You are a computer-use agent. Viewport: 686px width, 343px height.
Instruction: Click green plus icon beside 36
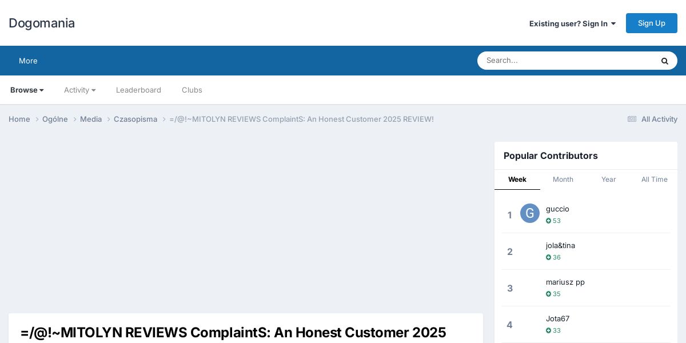click(x=548, y=257)
